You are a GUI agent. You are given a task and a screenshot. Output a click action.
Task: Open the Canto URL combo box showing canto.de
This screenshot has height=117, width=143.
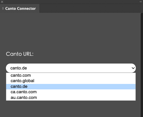[71, 68]
